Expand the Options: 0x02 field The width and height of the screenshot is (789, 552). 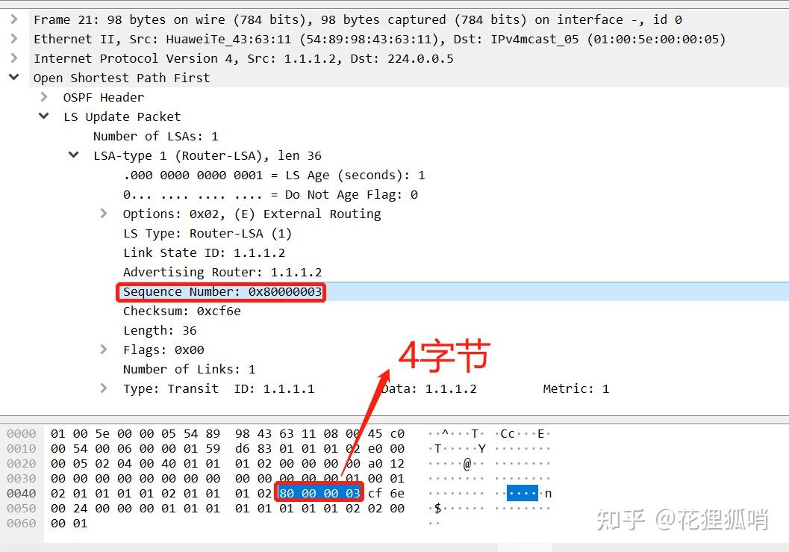click(103, 214)
